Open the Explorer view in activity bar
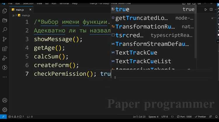Image resolution: width=219 pixels, height=122 pixels. [x=5, y=11]
